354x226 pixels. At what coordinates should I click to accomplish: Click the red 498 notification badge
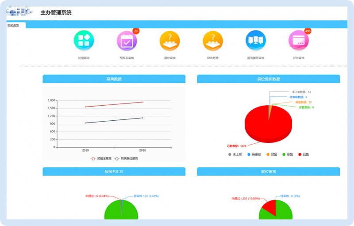308,31
